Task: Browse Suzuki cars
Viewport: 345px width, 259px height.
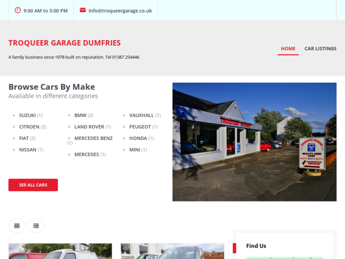Action: [x=27, y=116]
